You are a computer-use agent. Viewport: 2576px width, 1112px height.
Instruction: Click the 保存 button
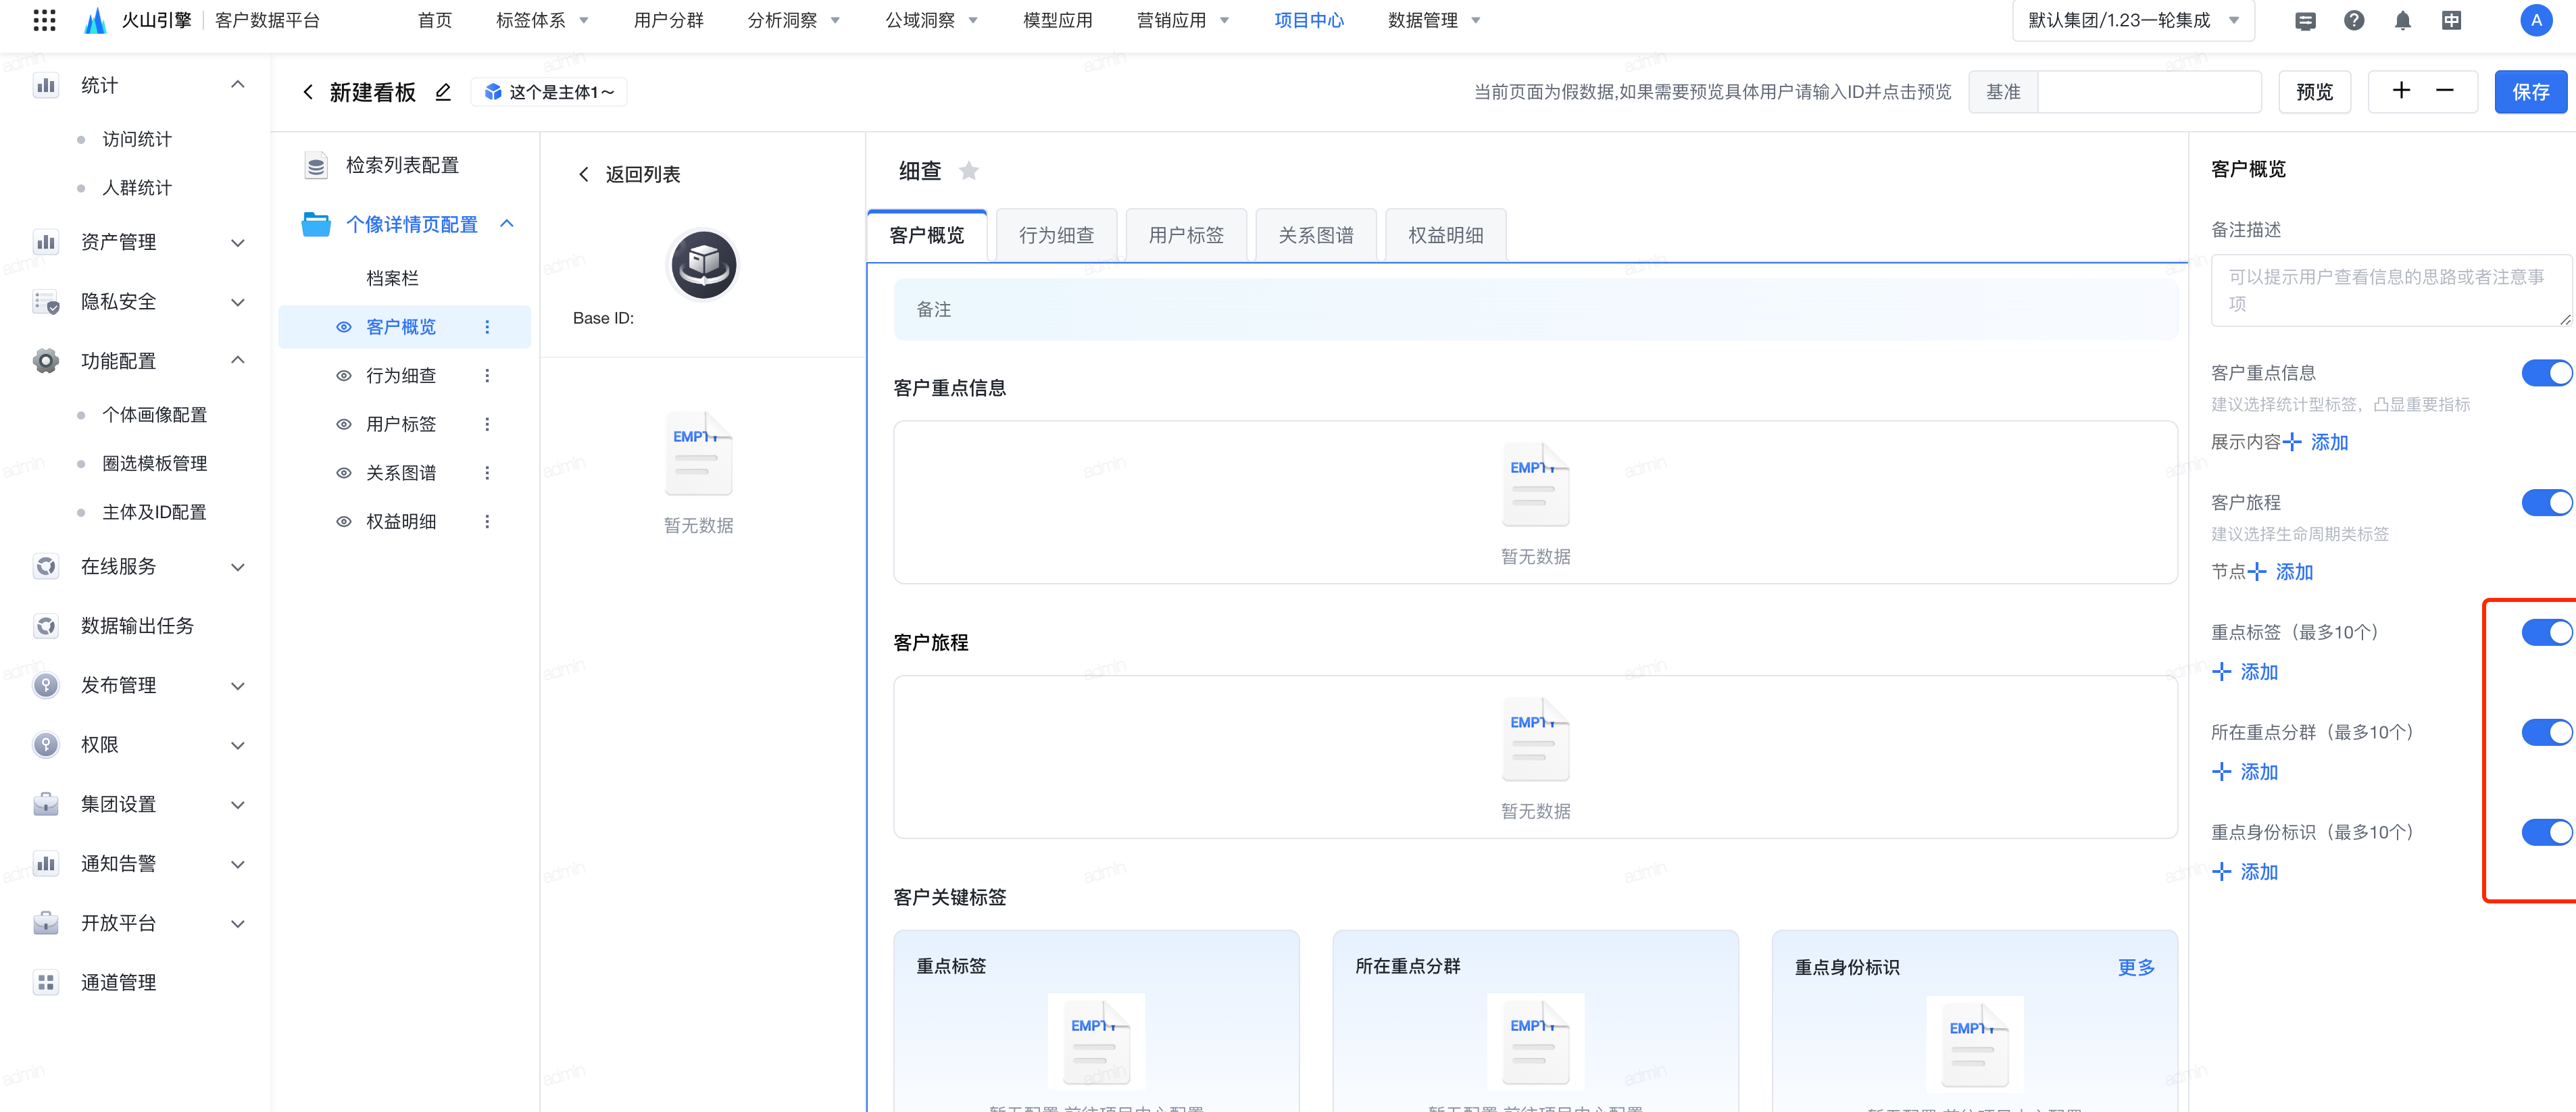(2530, 92)
